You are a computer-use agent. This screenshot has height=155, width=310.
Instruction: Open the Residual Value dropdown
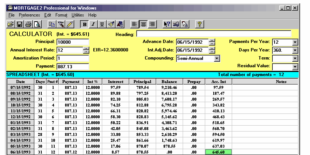click(294, 66)
